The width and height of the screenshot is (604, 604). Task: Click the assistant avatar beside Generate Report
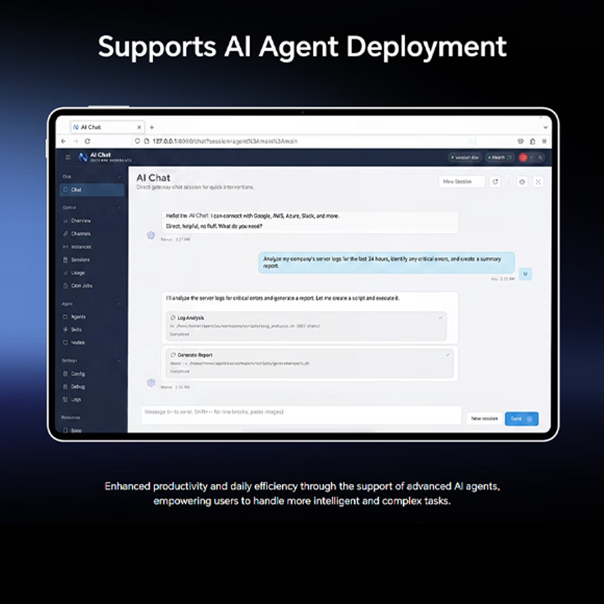click(x=150, y=382)
